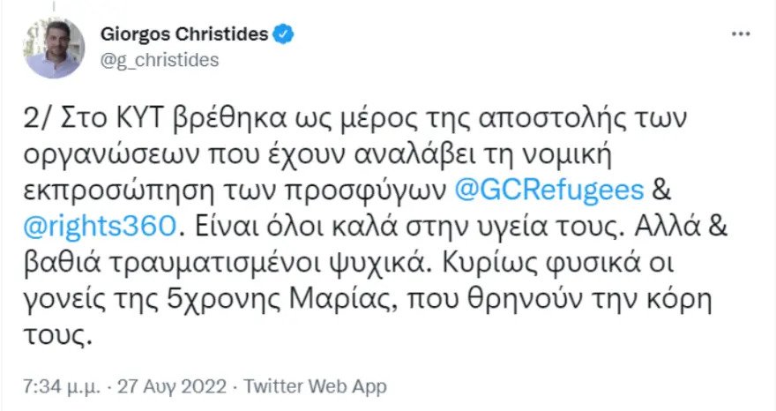
Task: Click the blue verified badge
Action: pyautogui.click(x=285, y=34)
